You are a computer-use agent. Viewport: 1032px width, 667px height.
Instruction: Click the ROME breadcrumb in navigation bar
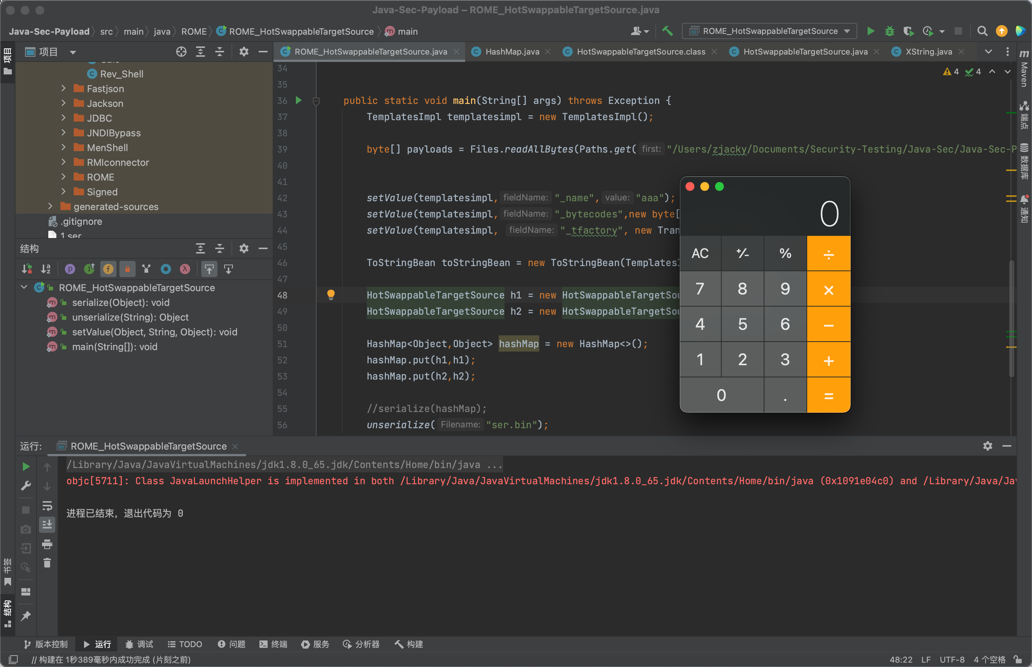(x=193, y=31)
